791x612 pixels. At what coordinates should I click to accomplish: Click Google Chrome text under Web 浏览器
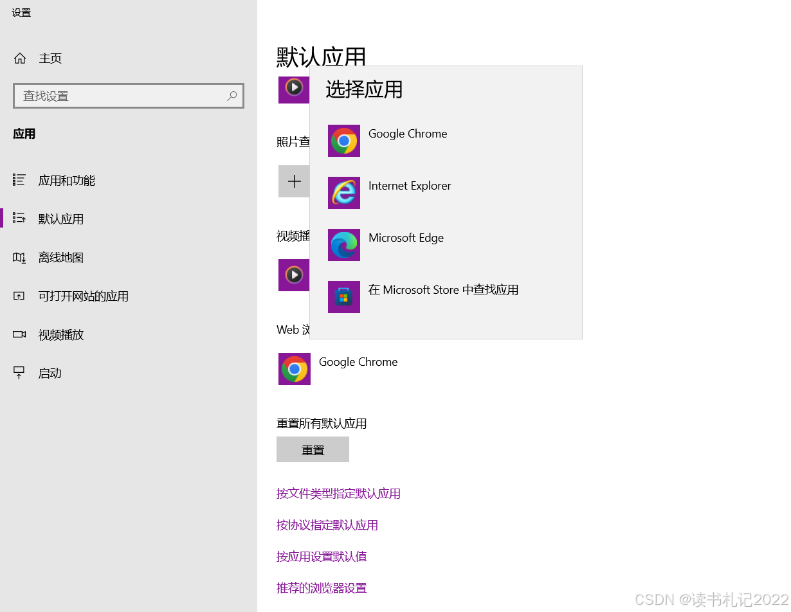[358, 362]
